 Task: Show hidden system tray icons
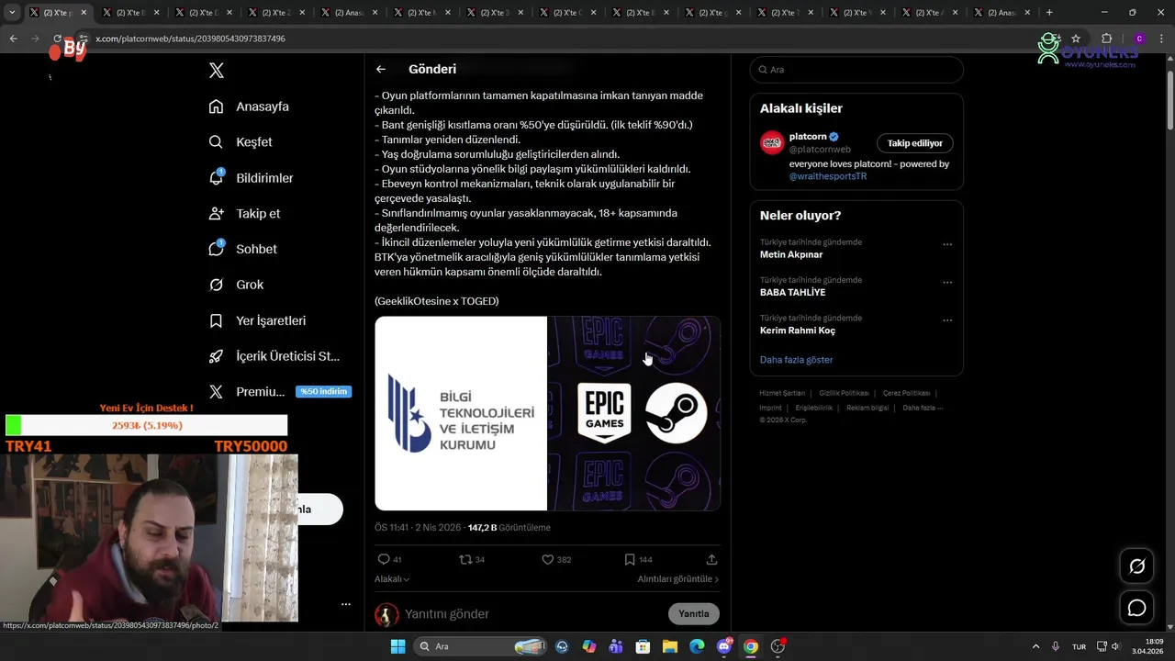tap(1036, 646)
